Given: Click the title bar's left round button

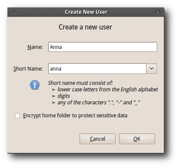Looking at the screenshot, I should tap(14, 12).
